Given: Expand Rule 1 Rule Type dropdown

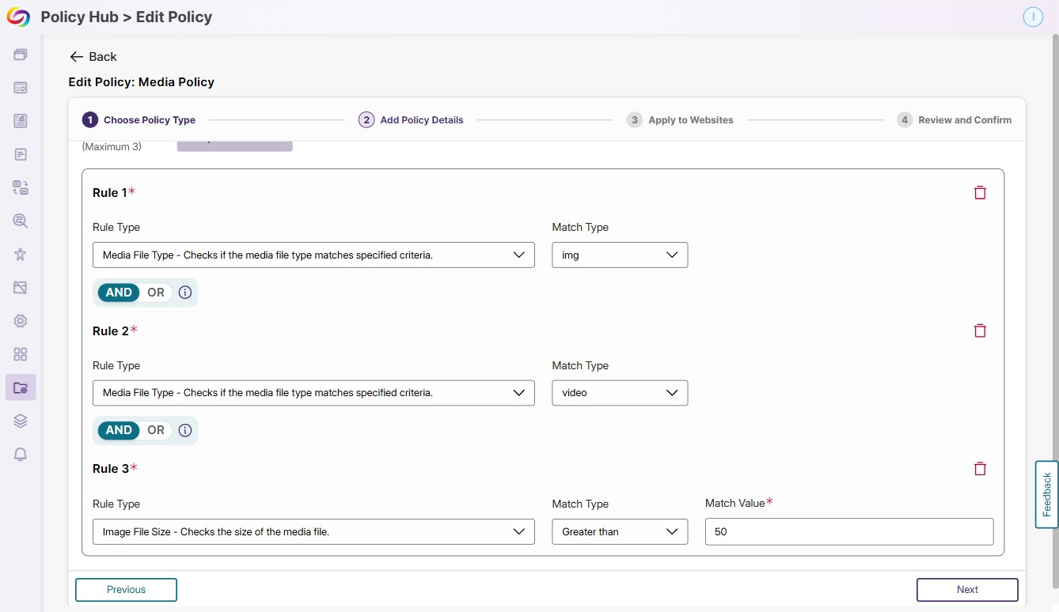Looking at the screenshot, I should pos(313,255).
